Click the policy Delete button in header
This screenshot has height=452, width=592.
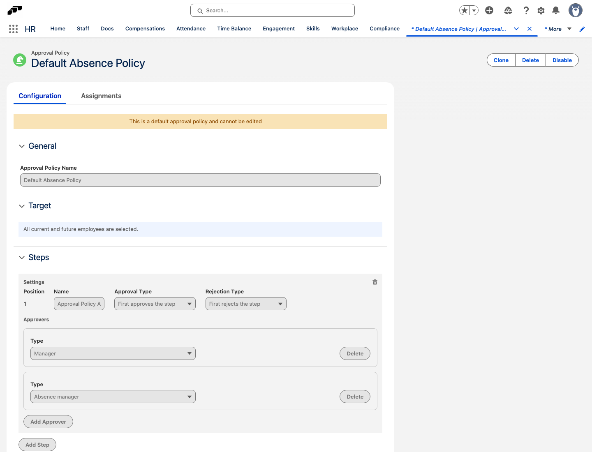pyautogui.click(x=530, y=60)
